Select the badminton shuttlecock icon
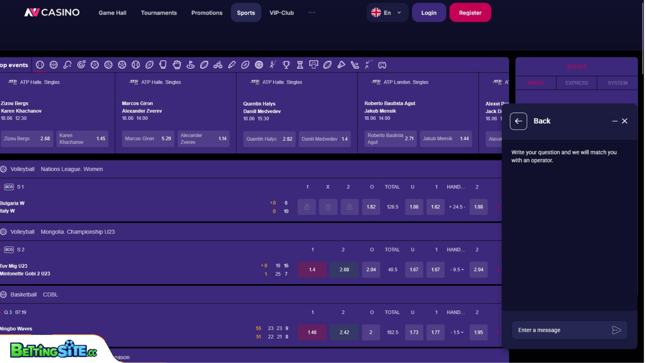 click(341, 65)
